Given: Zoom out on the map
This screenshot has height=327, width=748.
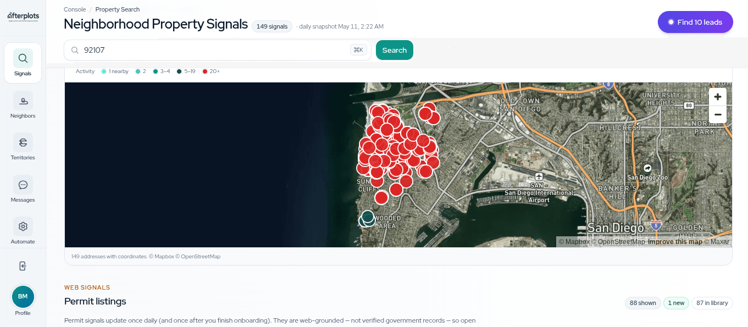Looking at the screenshot, I should coord(718,114).
